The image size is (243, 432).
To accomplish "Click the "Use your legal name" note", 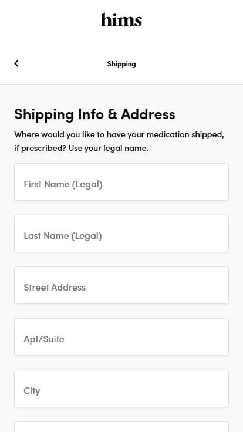I will point(109,148).
